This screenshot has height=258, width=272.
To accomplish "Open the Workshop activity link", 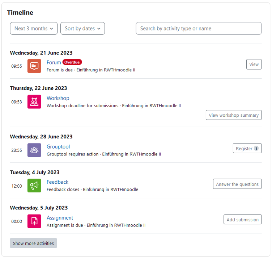I will click(58, 98).
